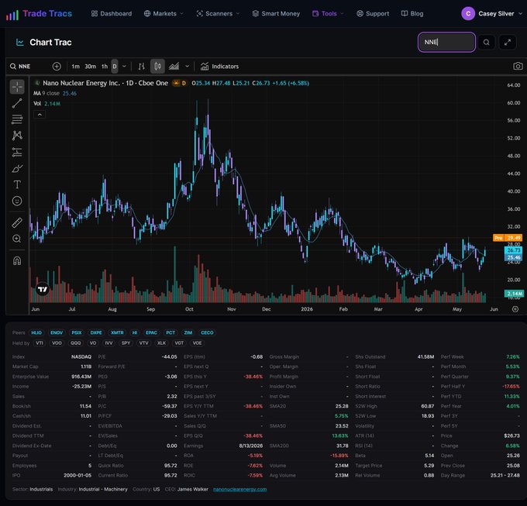The height and width of the screenshot is (506, 527).
Task: Open the Scanners dropdown menu
Action: pos(218,14)
